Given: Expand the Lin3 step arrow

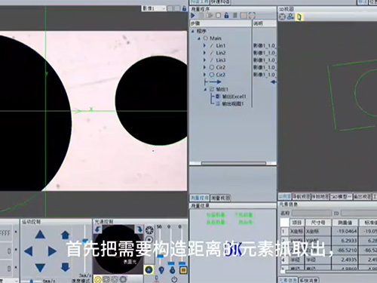Looking at the screenshot, I should pyautogui.click(x=204, y=60).
